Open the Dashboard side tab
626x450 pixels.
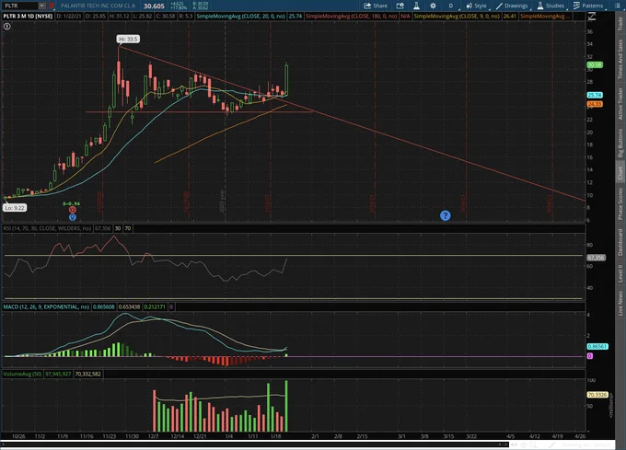[620, 242]
